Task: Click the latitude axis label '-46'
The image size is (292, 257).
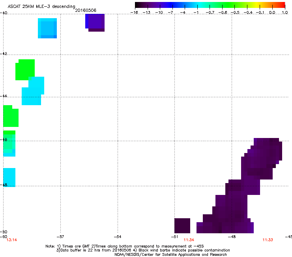Action: (x=4, y=140)
